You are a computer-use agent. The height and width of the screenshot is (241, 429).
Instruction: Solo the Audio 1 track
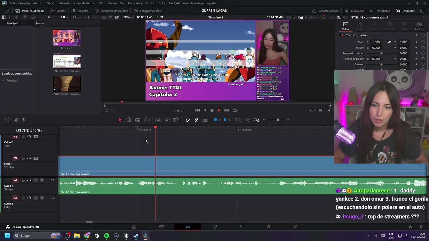pos(36,180)
